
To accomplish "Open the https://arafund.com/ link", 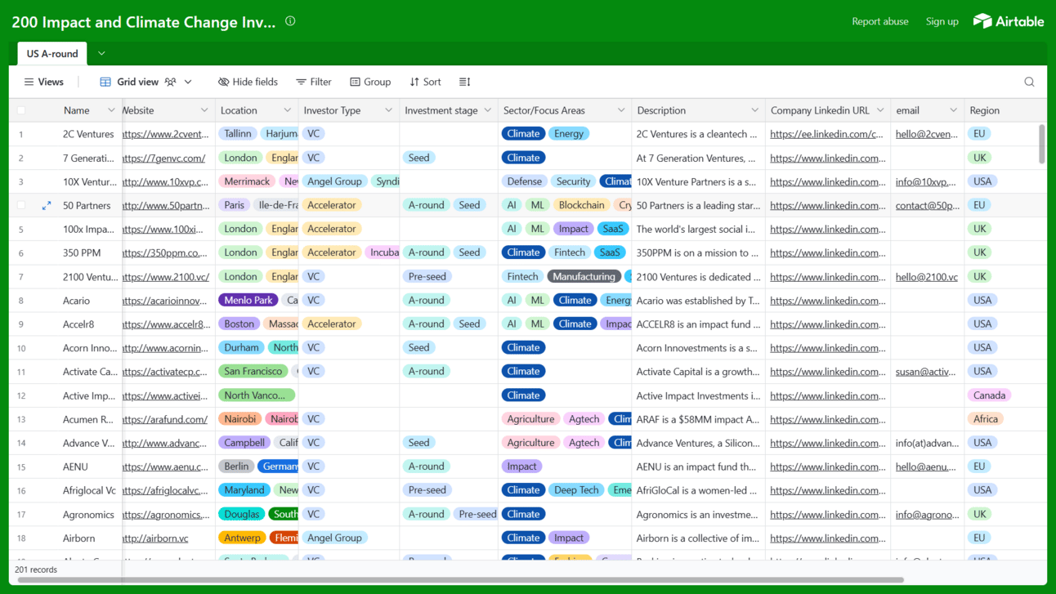I will (164, 419).
